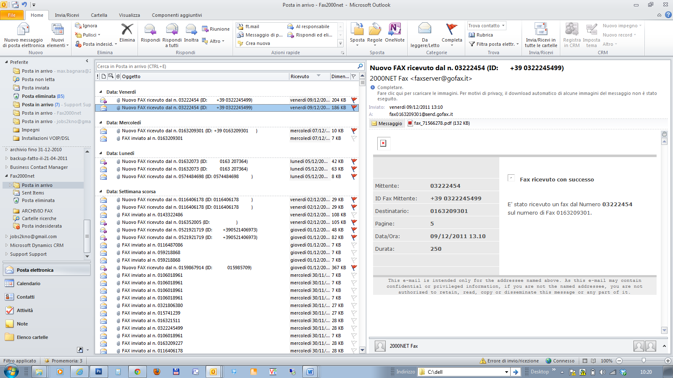Image resolution: width=673 pixels, height=378 pixels.
Task: Switch to the Cartella tab
Action: [99, 15]
